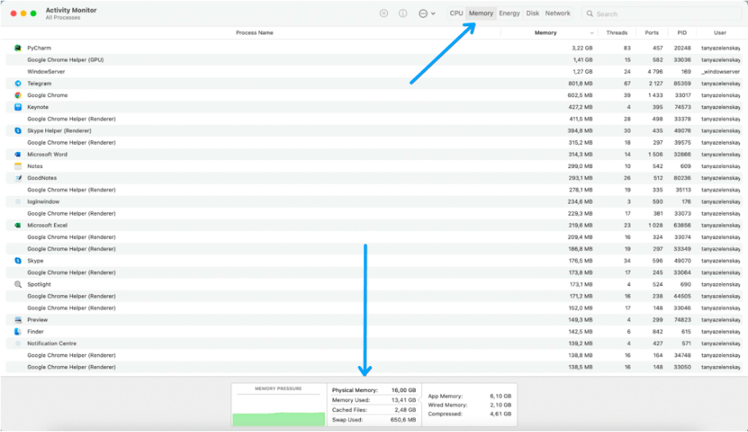Viewport: 748px width, 432px height.
Task: Switch to the CPU tab
Action: pos(456,14)
